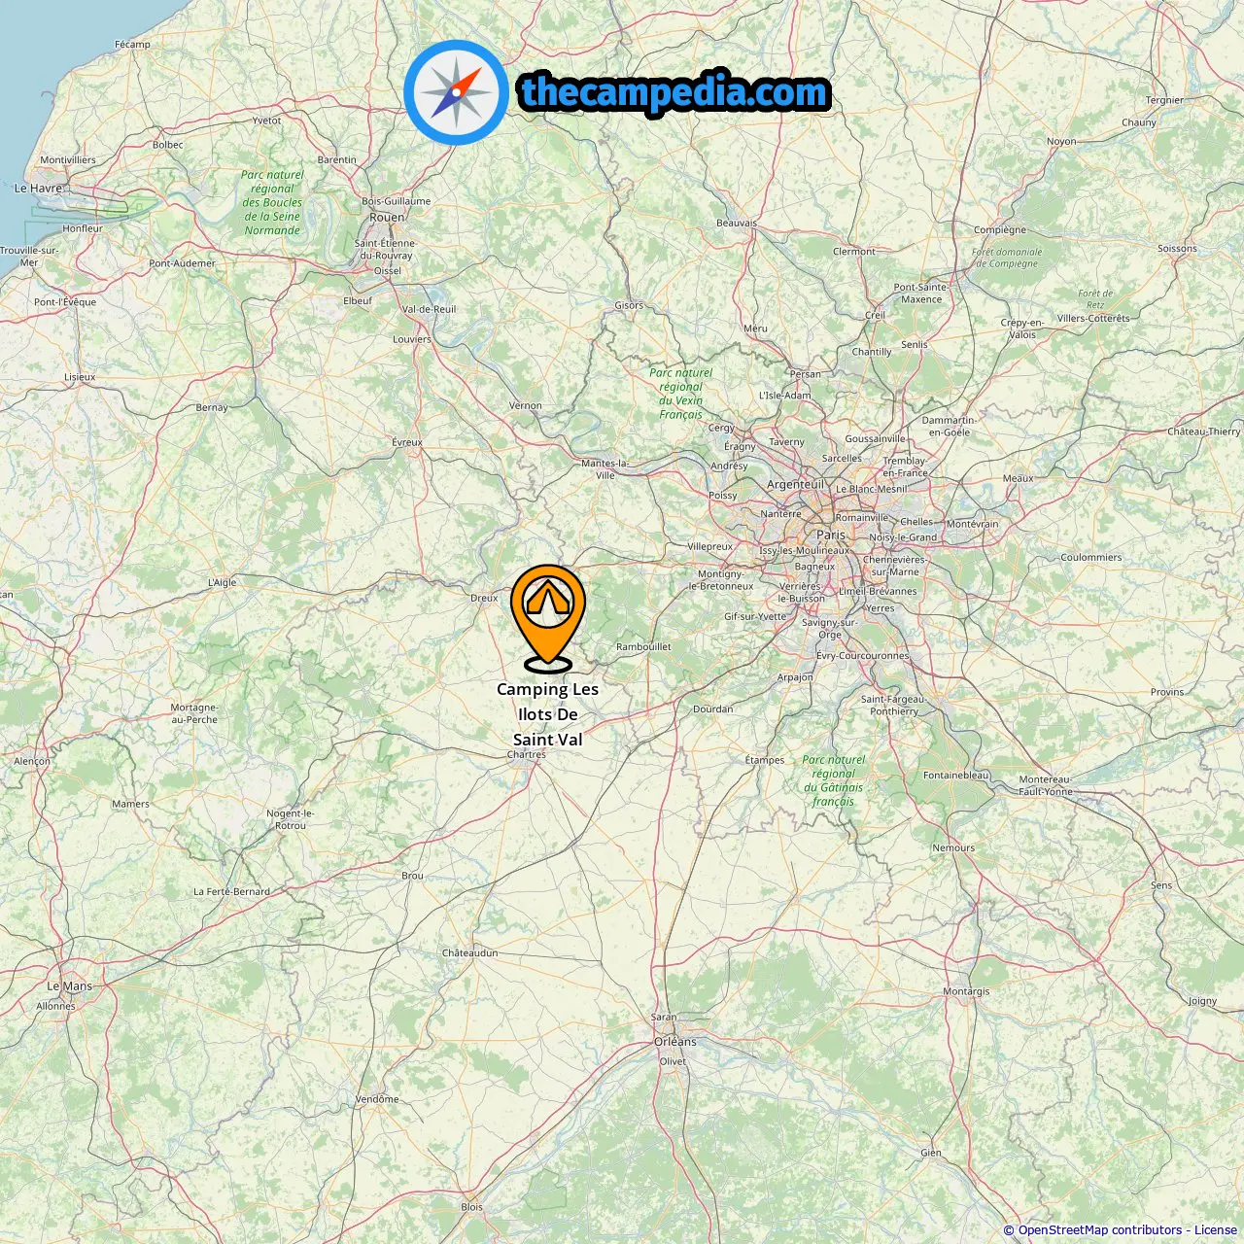This screenshot has width=1244, height=1244.
Task: Select the Paris city label
Action: 831,535
